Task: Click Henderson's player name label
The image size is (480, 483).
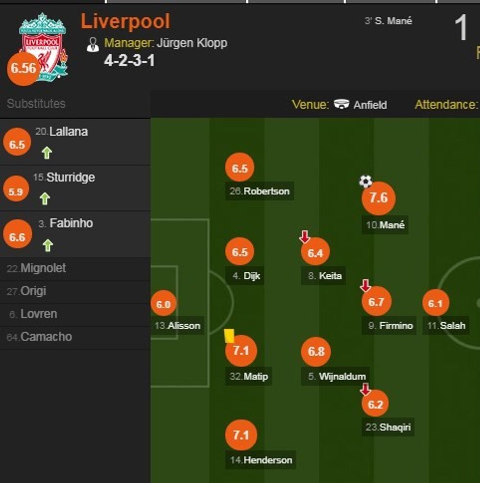Action: click(x=267, y=460)
